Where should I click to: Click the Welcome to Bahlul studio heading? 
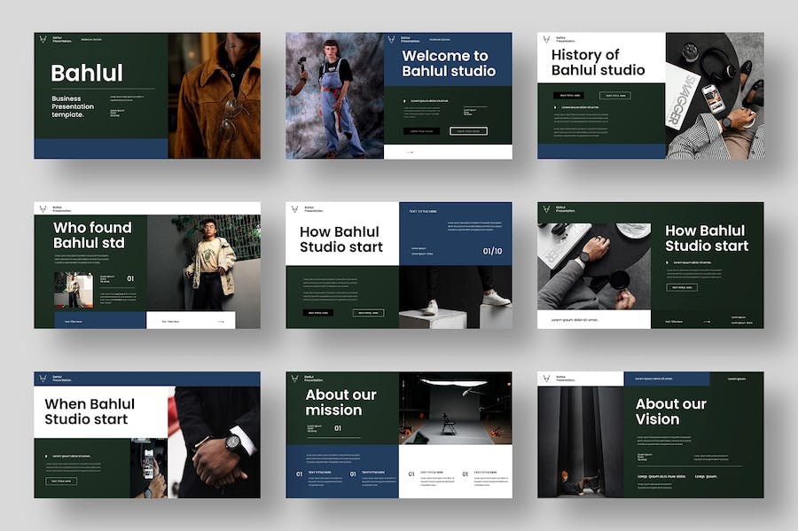tap(448, 63)
